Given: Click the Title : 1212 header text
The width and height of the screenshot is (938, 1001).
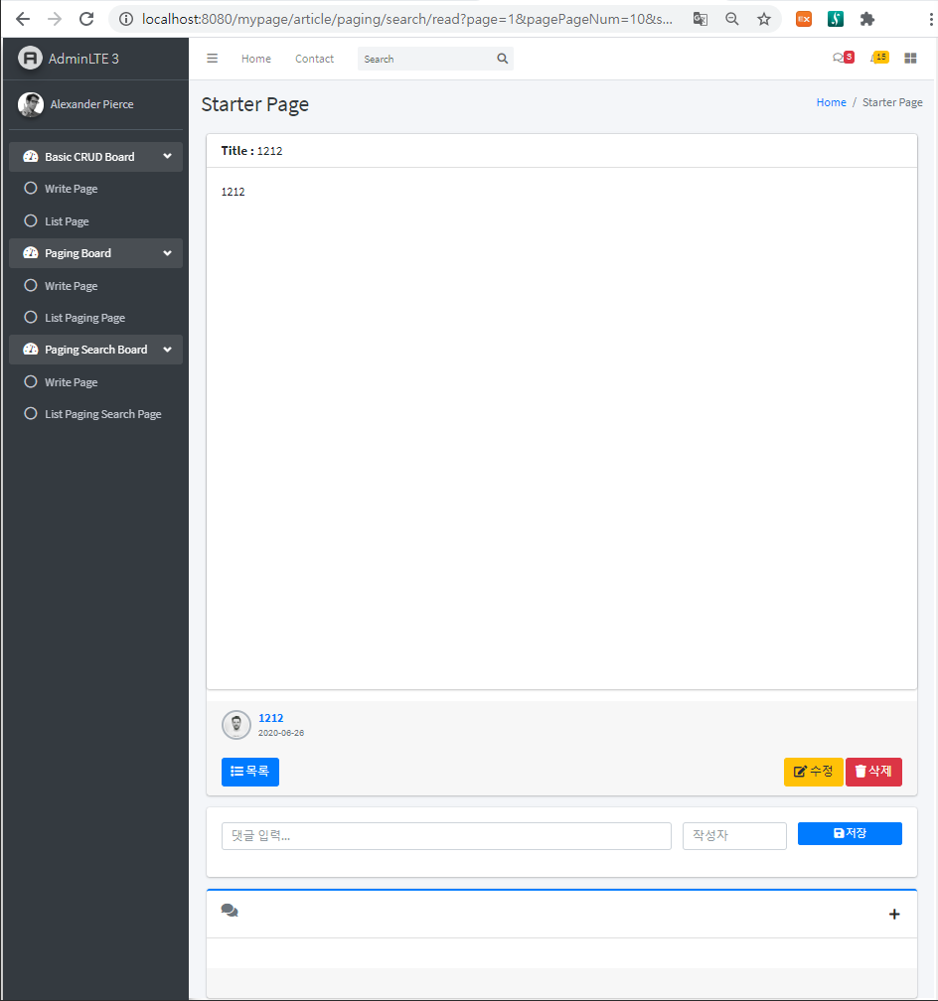Looking at the screenshot, I should click(x=251, y=151).
